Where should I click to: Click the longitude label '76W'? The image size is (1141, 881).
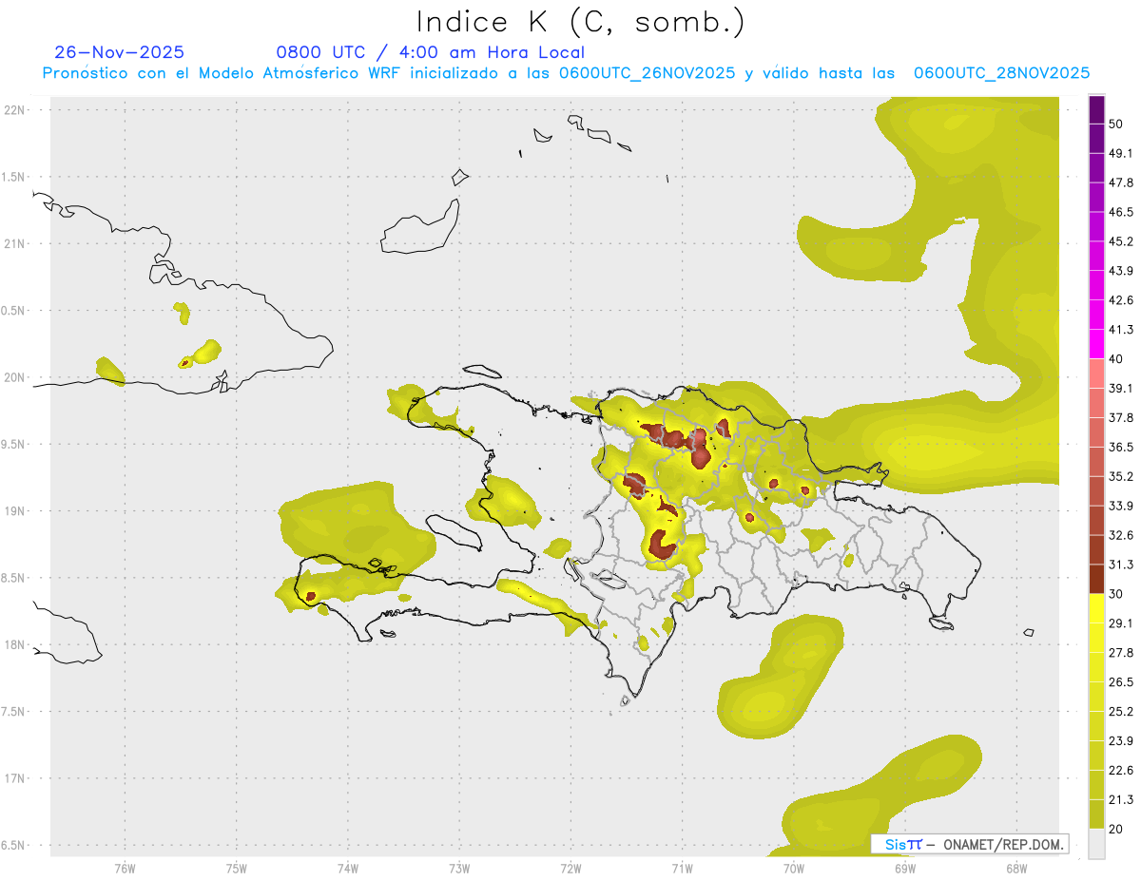coord(125,868)
